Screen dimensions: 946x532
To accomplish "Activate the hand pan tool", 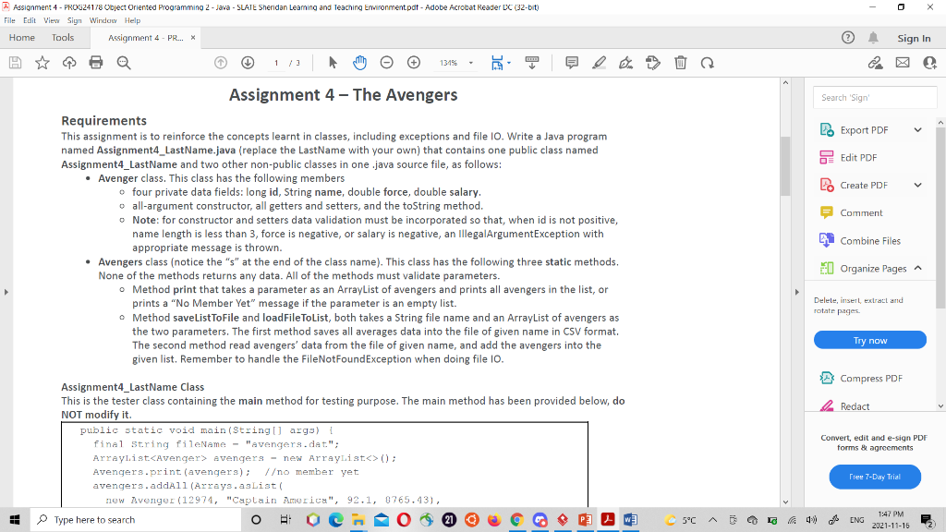I will coord(359,63).
